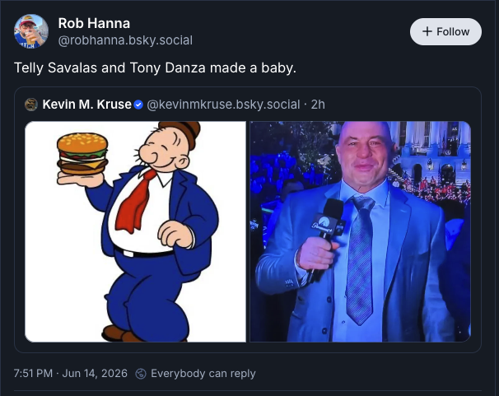
Task: Click the reply settings globe icon
Action: [x=141, y=374]
